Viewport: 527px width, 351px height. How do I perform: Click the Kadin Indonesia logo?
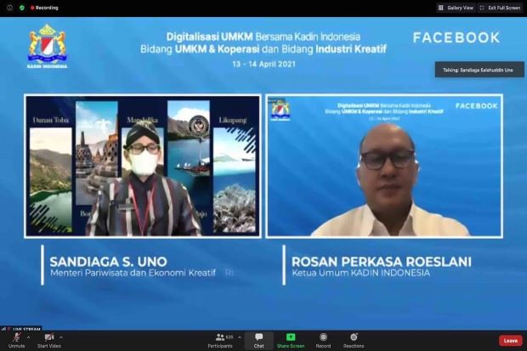click(x=48, y=46)
